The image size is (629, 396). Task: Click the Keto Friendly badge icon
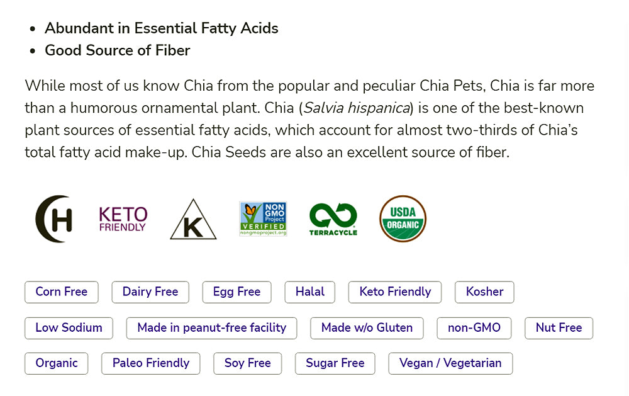[123, 219]
